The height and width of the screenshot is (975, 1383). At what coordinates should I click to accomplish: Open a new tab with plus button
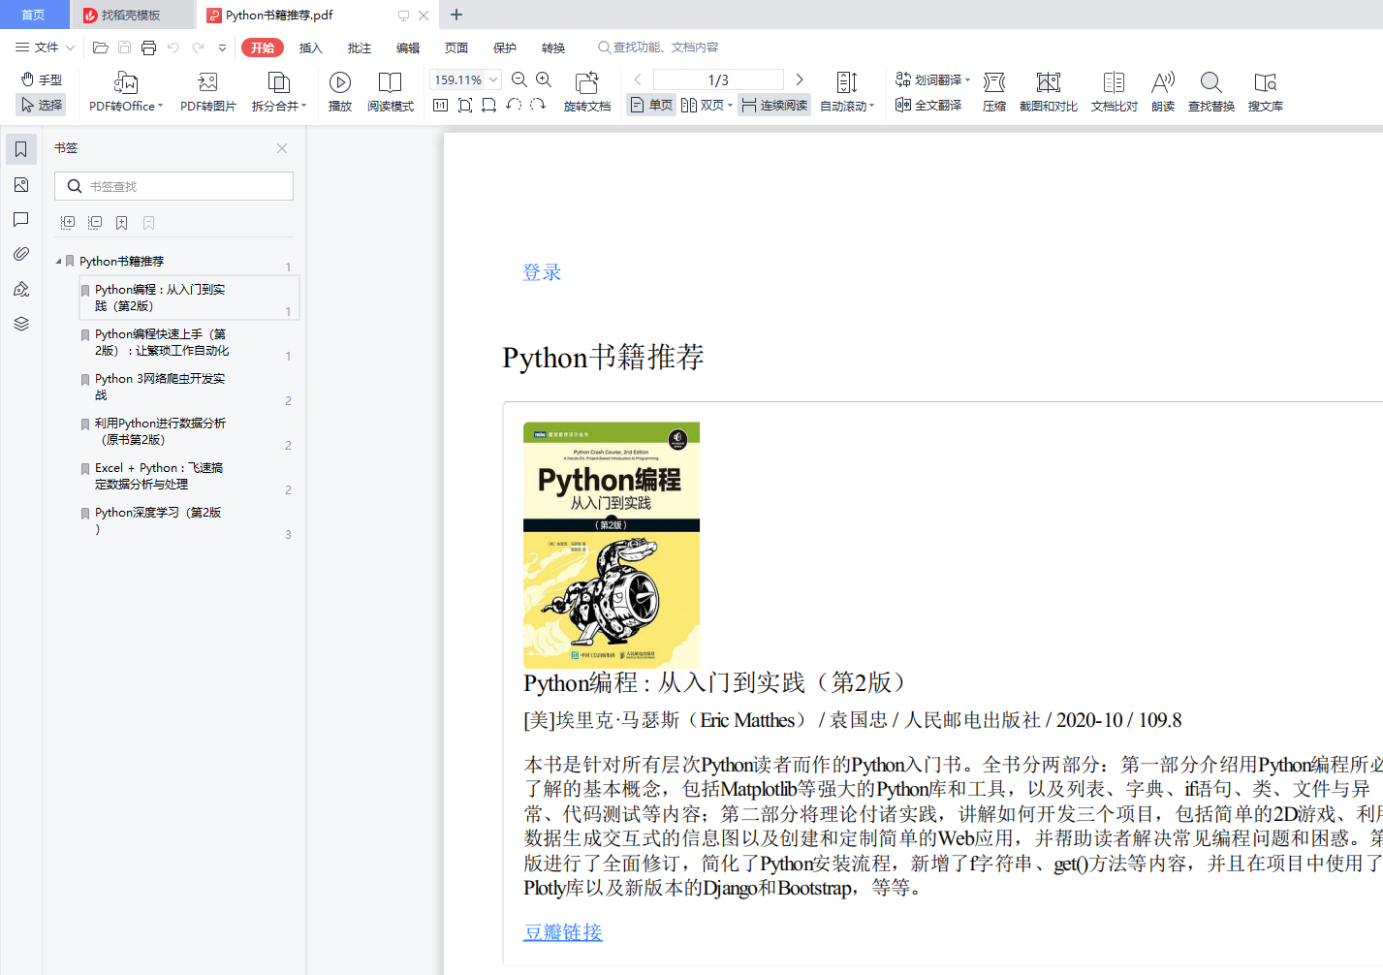[456, 15]
